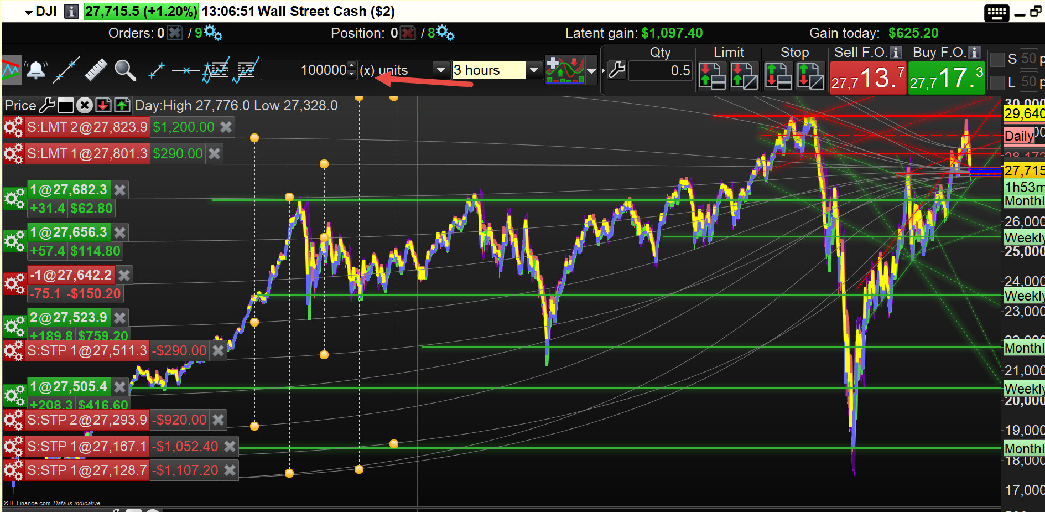This screenshot has width=1045, height=512.
Task: Close the Price panel with X icon
Action: pos(85,105)
